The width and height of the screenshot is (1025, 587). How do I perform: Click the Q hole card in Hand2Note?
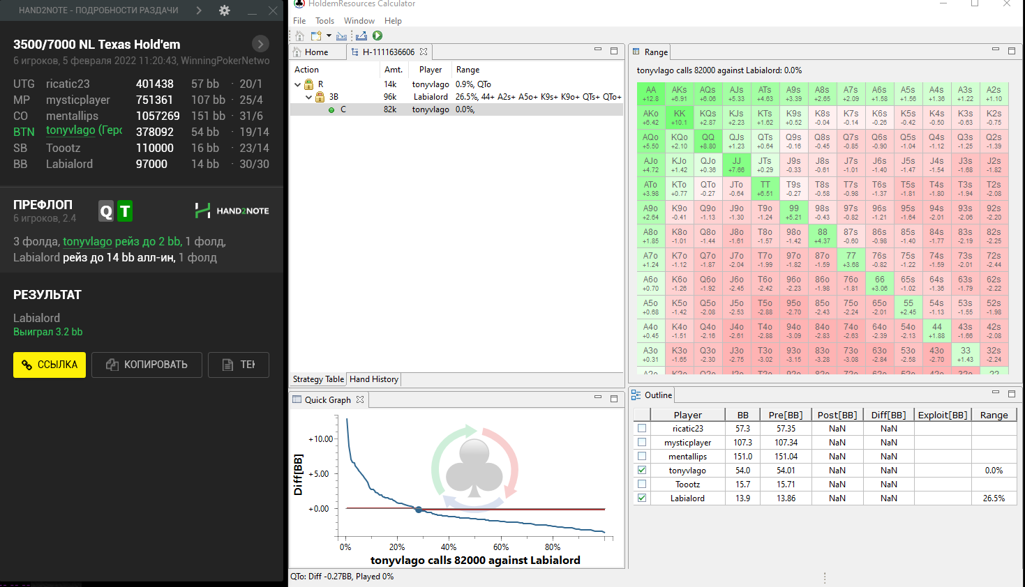coord(106,211)
